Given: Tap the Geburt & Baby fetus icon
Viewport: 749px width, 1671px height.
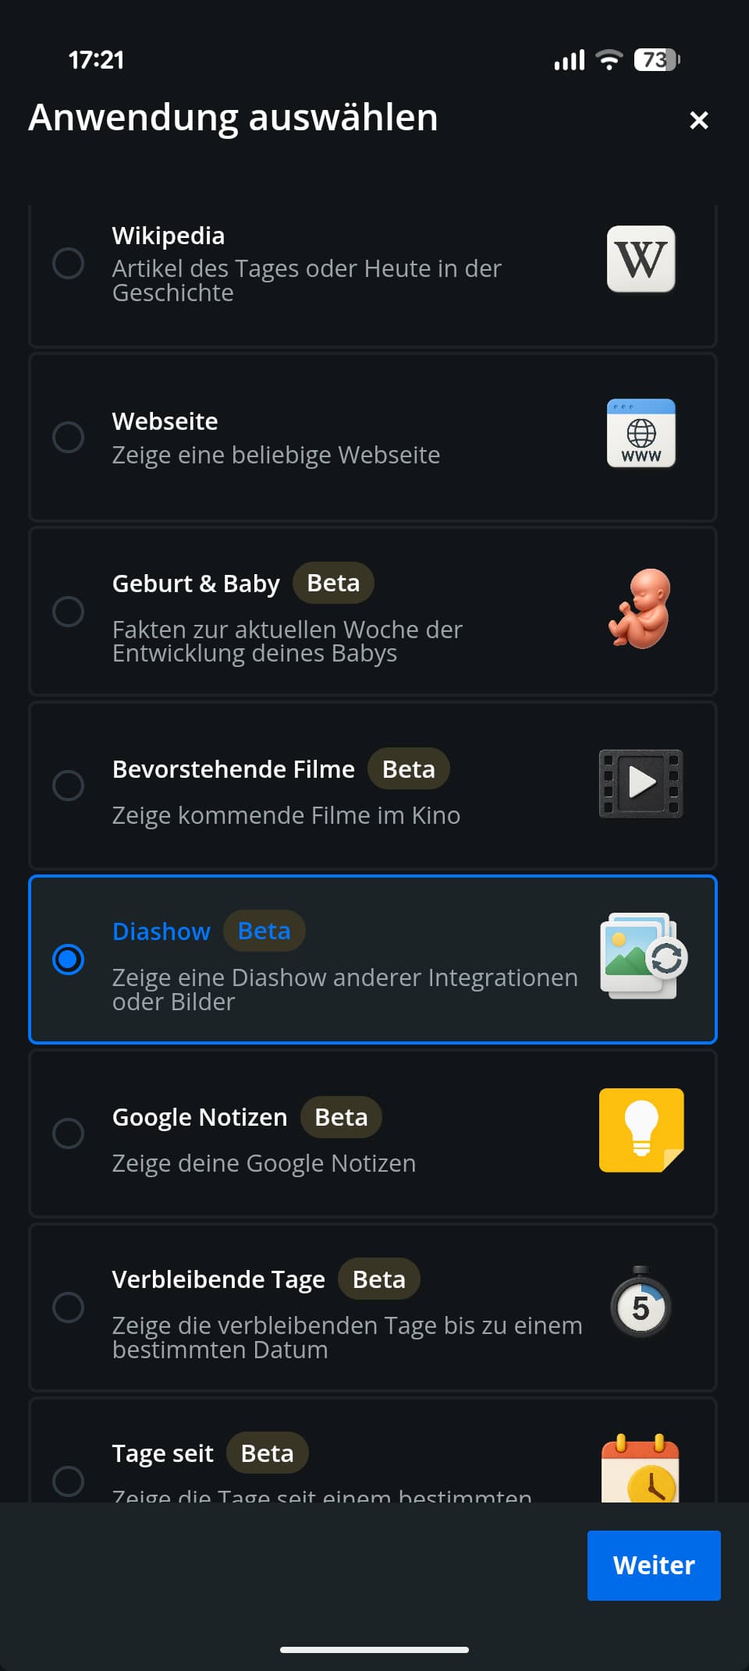Looking at the screenshot, I should pos(641,609).
